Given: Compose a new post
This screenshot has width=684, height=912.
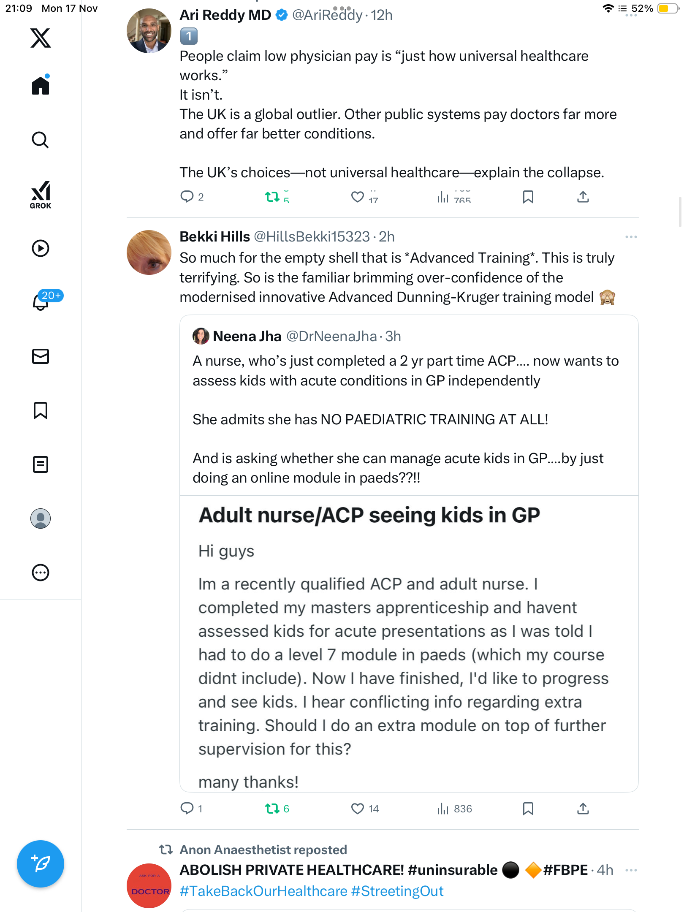Looking at the screenshot, I should tap(41, 863).
